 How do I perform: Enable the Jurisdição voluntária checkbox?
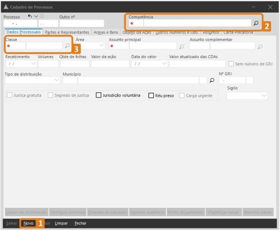[99, 95]
